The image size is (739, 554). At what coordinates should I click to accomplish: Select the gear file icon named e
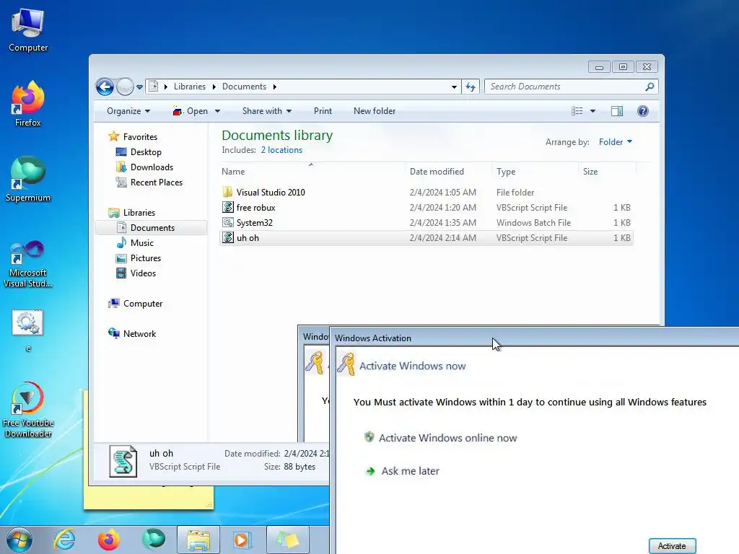click(27, 330)
